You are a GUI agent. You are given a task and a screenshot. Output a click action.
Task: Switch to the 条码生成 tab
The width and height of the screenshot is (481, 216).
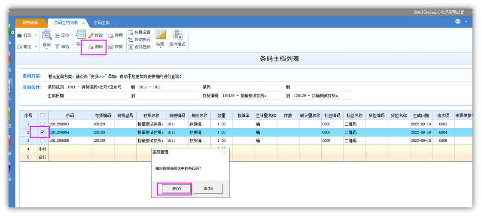pyautogui.click(x=101, y=23)
